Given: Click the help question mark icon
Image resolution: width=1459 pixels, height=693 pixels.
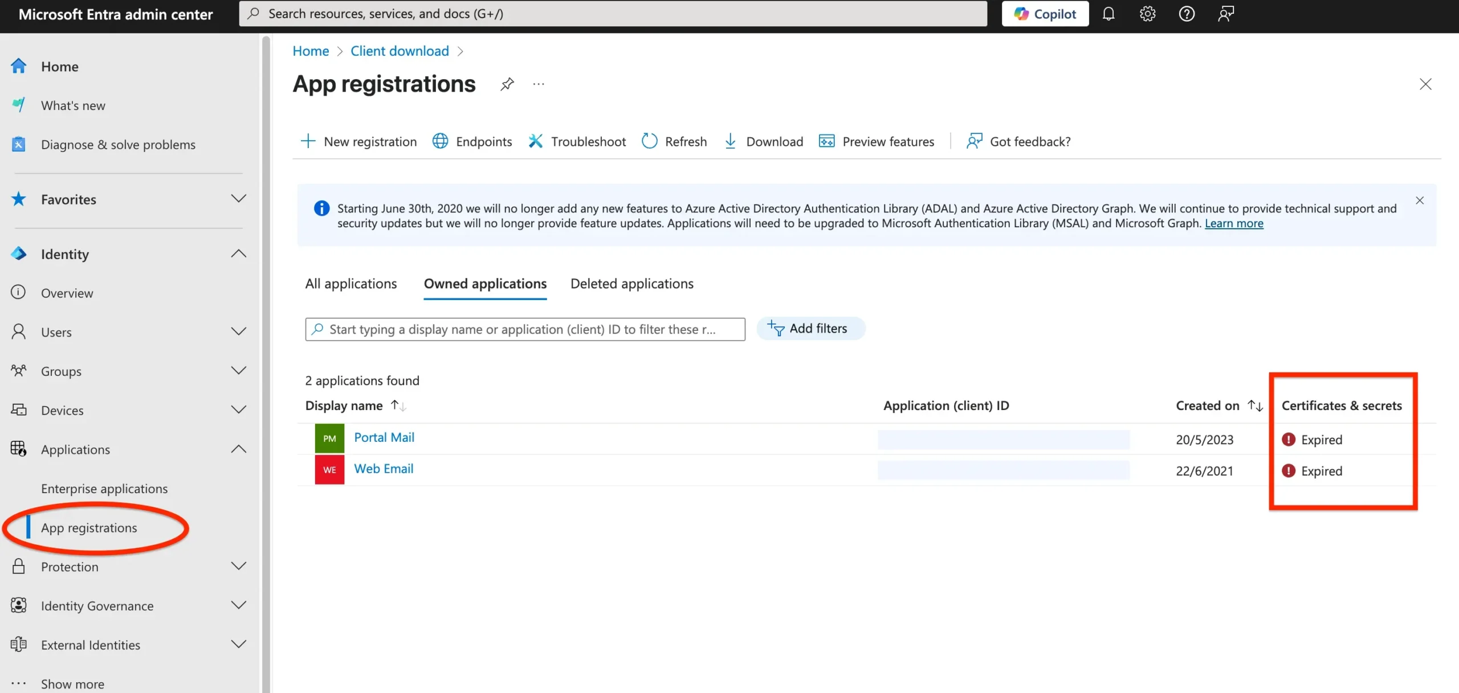Looking at the screenshot, I should pos(1187,14).
